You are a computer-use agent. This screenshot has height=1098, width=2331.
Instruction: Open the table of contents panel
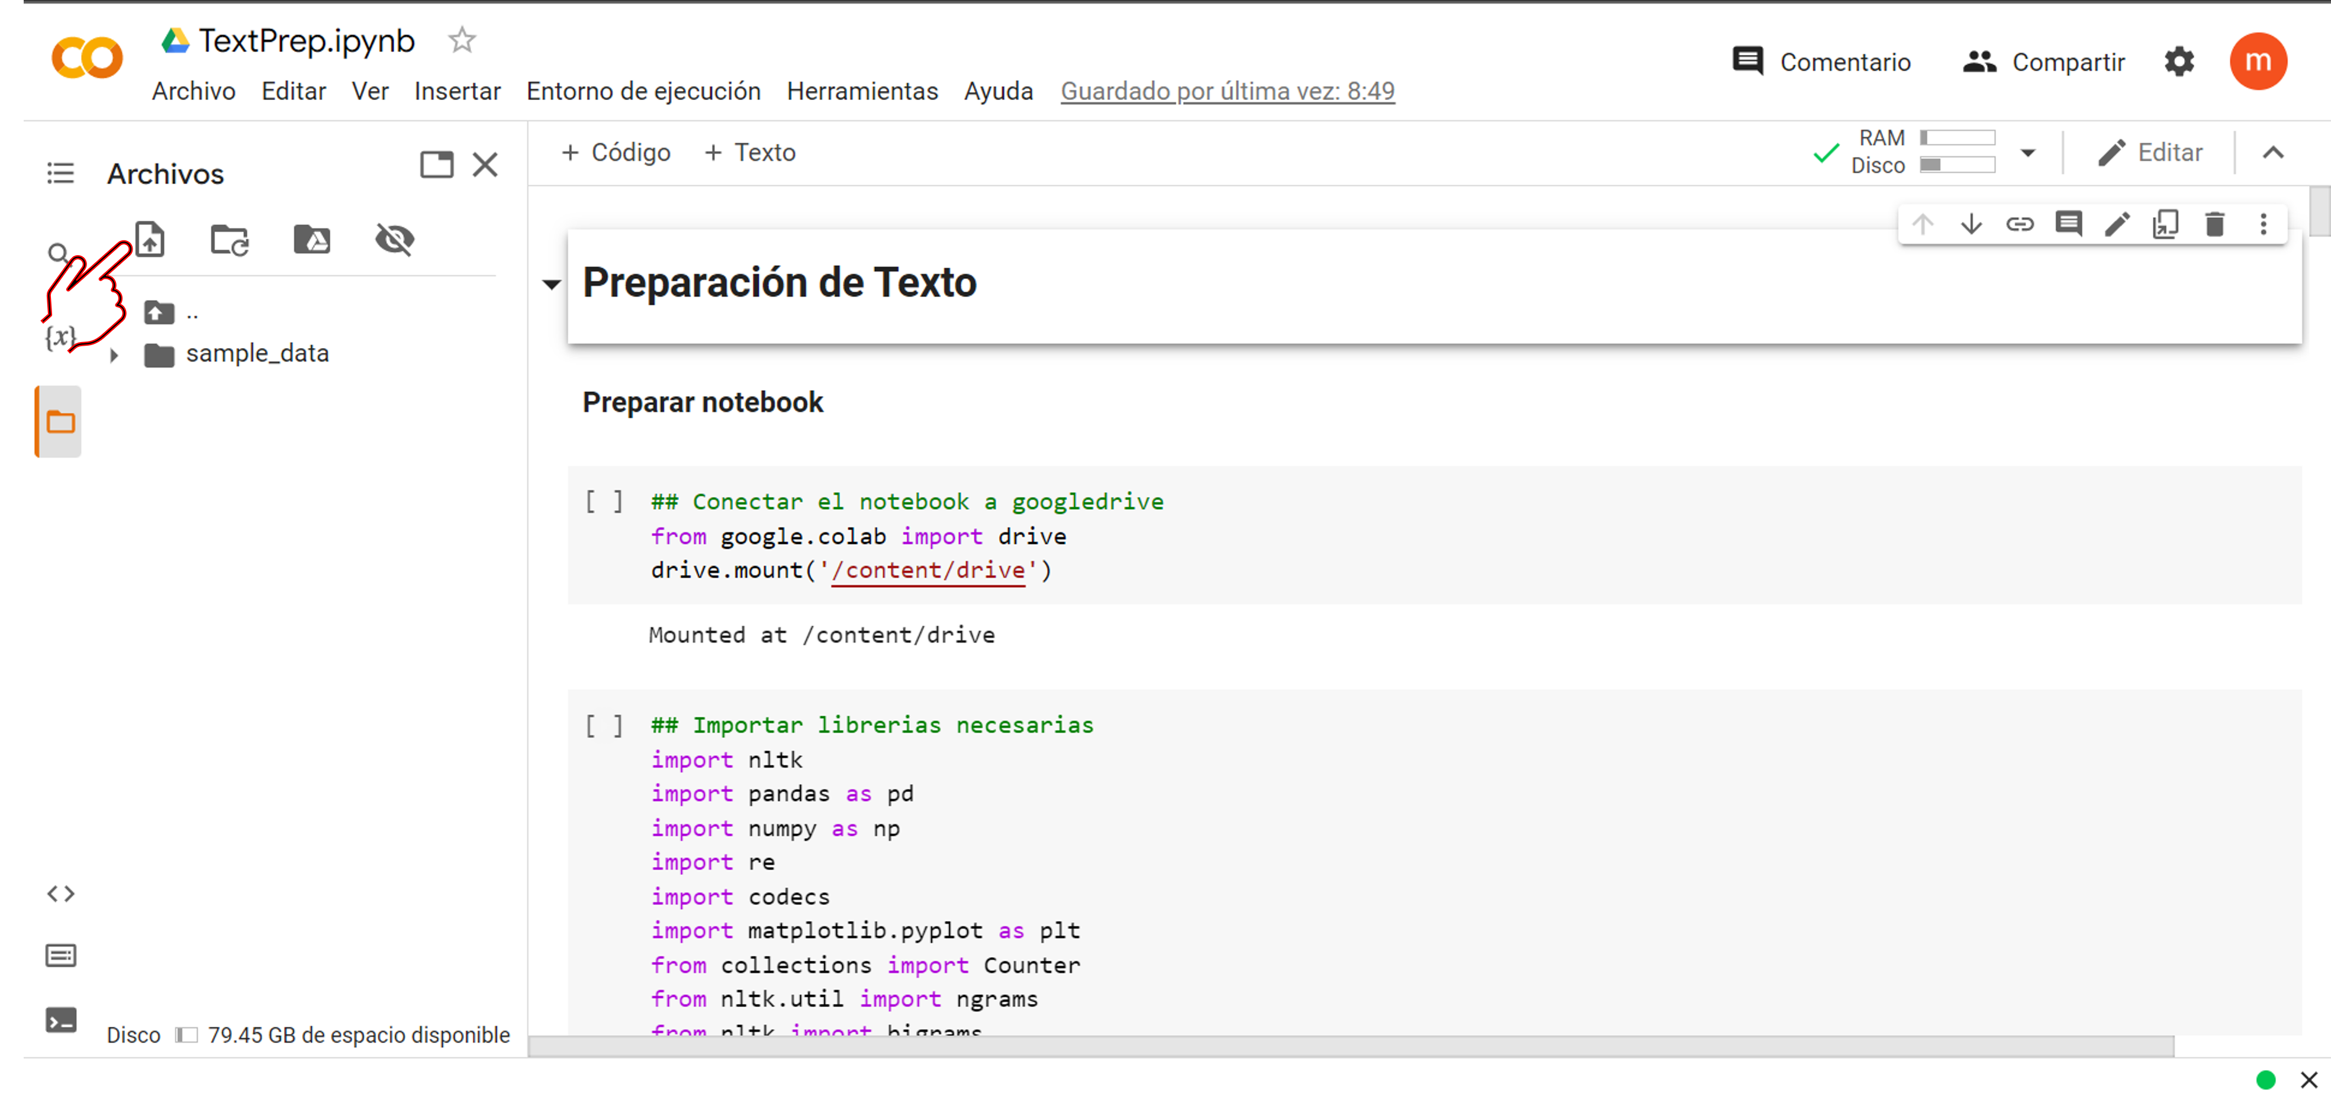click(x=60, y=172)
